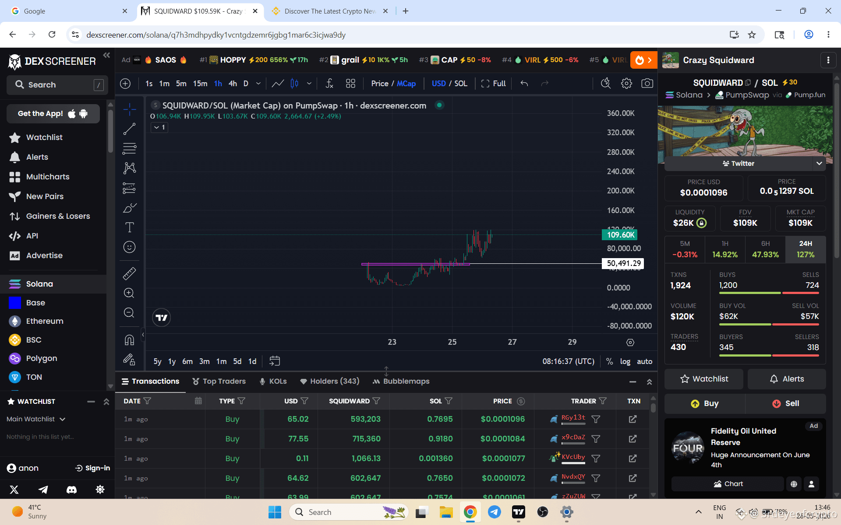Toggle auto scale on the chart

point(644,361)
